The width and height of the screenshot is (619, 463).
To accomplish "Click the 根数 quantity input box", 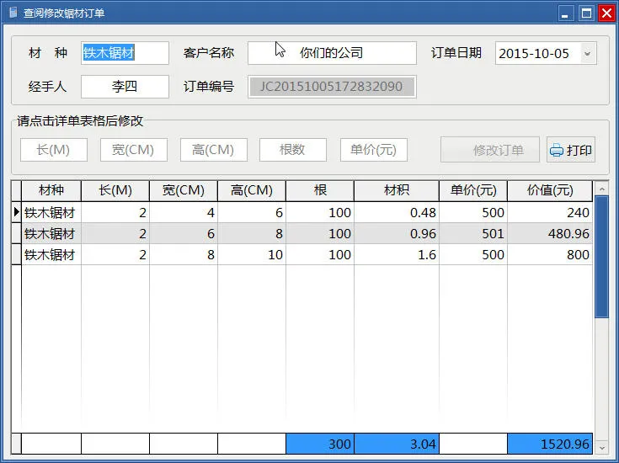I will click(292, 150).
